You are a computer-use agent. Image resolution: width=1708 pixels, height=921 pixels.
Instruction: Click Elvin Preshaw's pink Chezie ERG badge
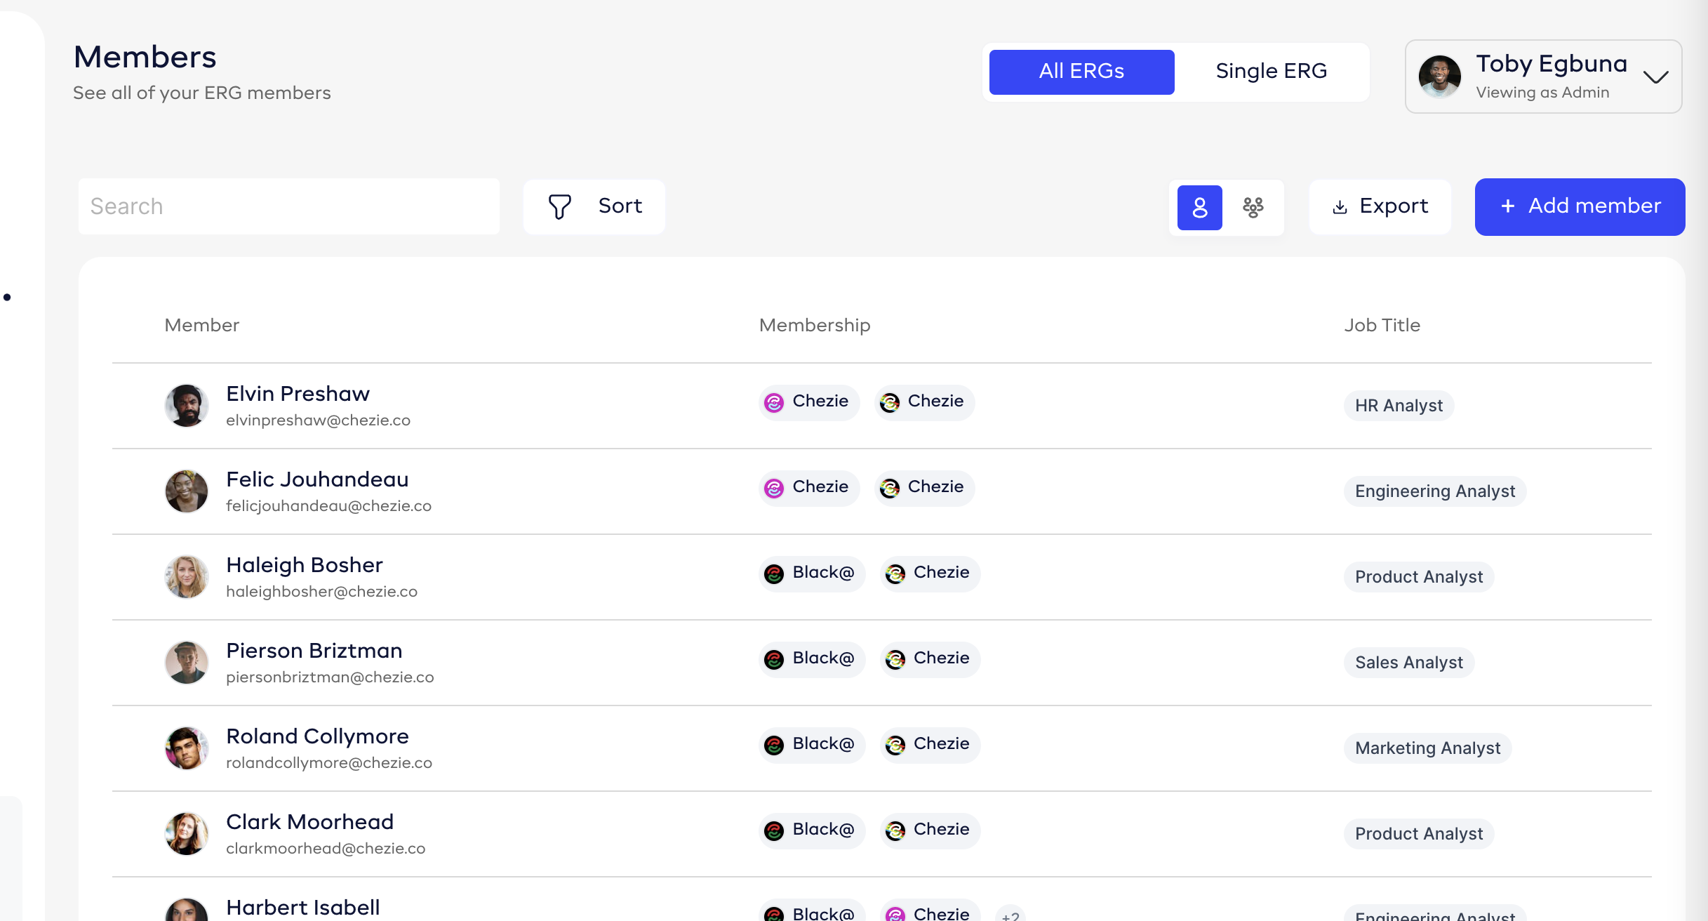click(x=808, y=402)
